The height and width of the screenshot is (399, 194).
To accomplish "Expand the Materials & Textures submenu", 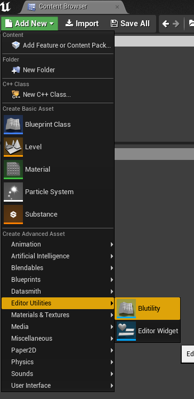I will (58, 315).
